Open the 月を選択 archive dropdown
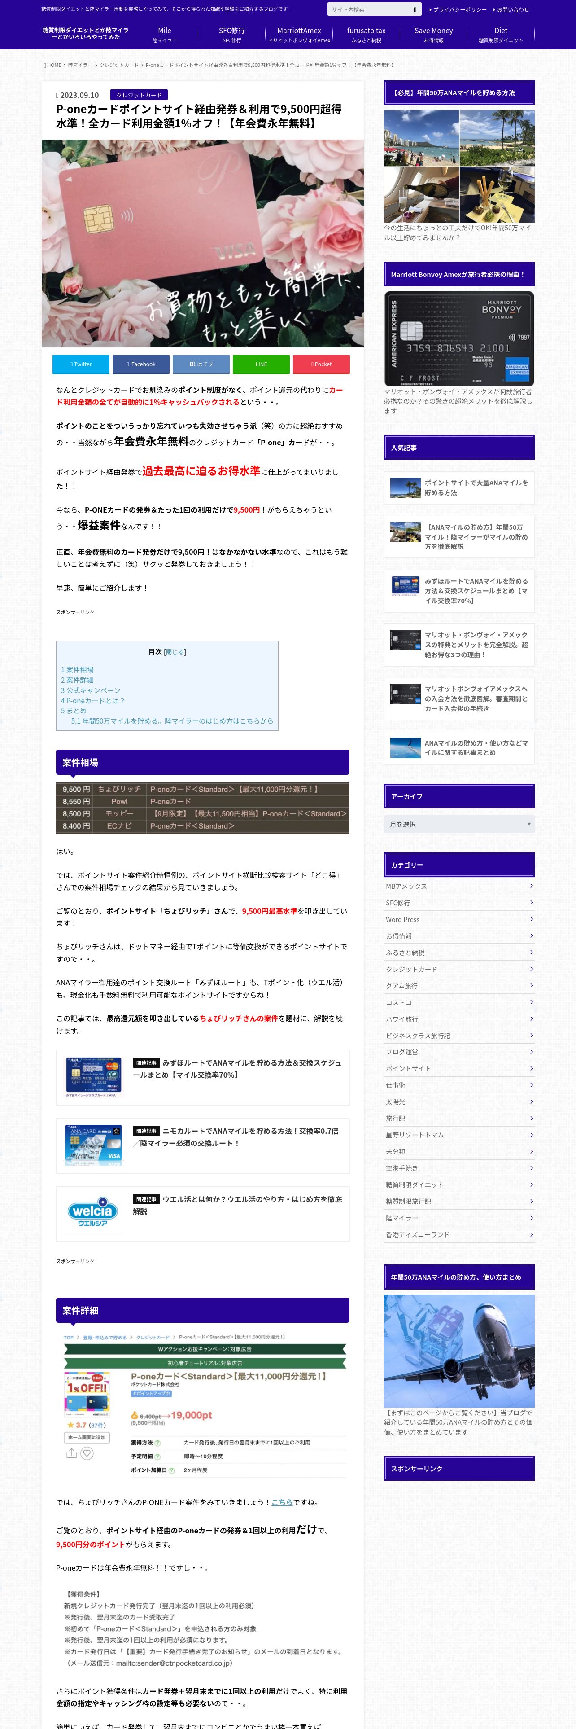This screenshot has height=1729, width=576. [x=459, y=824]
